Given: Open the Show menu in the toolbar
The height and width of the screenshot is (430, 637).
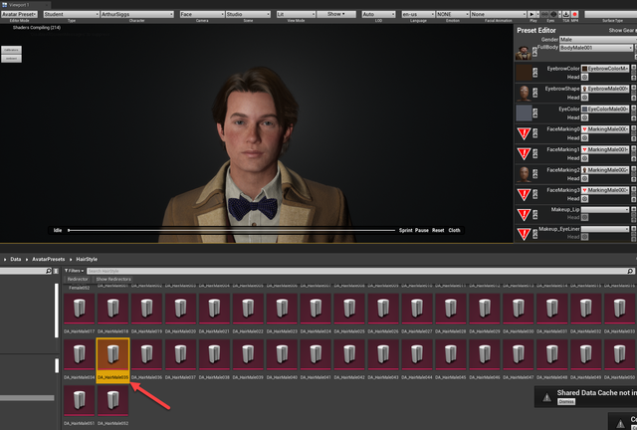Looking at the screenshot, I should tap(336, 14).
